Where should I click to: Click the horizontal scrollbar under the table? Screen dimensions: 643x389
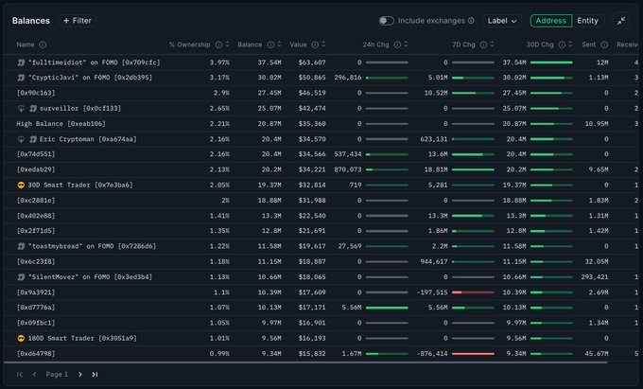click(x=305, y=362)
